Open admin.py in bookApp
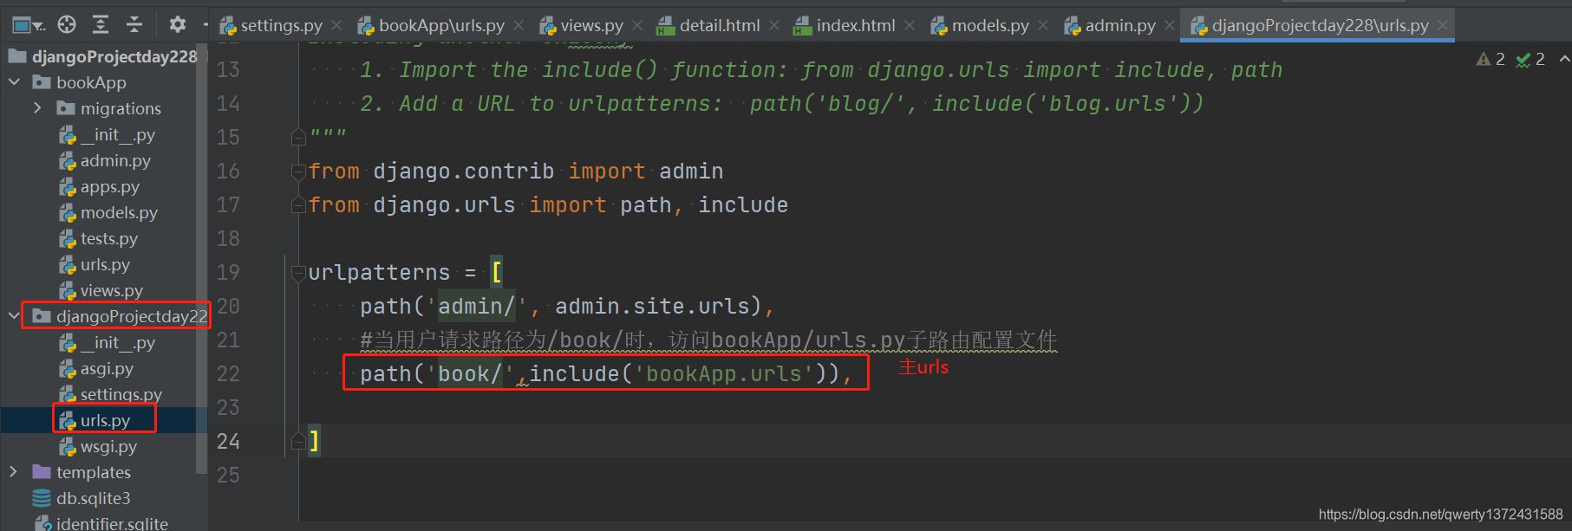Viewport: 1572px width, 531px height. click(x=115, y=160)
